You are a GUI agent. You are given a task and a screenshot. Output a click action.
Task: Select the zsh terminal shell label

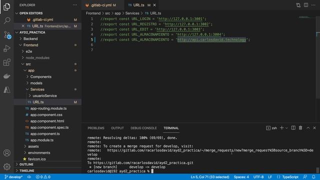(271, 128)
